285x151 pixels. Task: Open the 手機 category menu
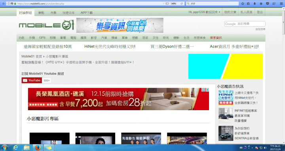(x=32, y=38)
